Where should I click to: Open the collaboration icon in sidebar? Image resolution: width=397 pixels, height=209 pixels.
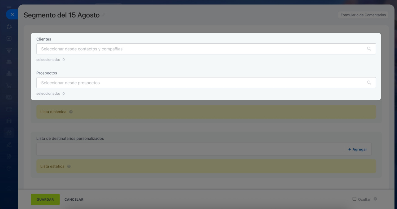[x=9, y=27]
